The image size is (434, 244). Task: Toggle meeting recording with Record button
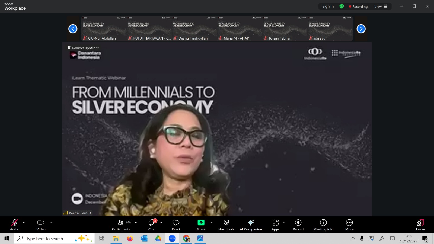click(x=298, y=225)
